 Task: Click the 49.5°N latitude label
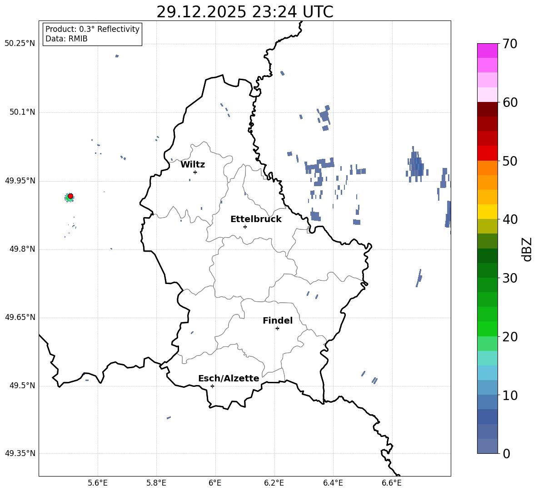pos(22,385)
